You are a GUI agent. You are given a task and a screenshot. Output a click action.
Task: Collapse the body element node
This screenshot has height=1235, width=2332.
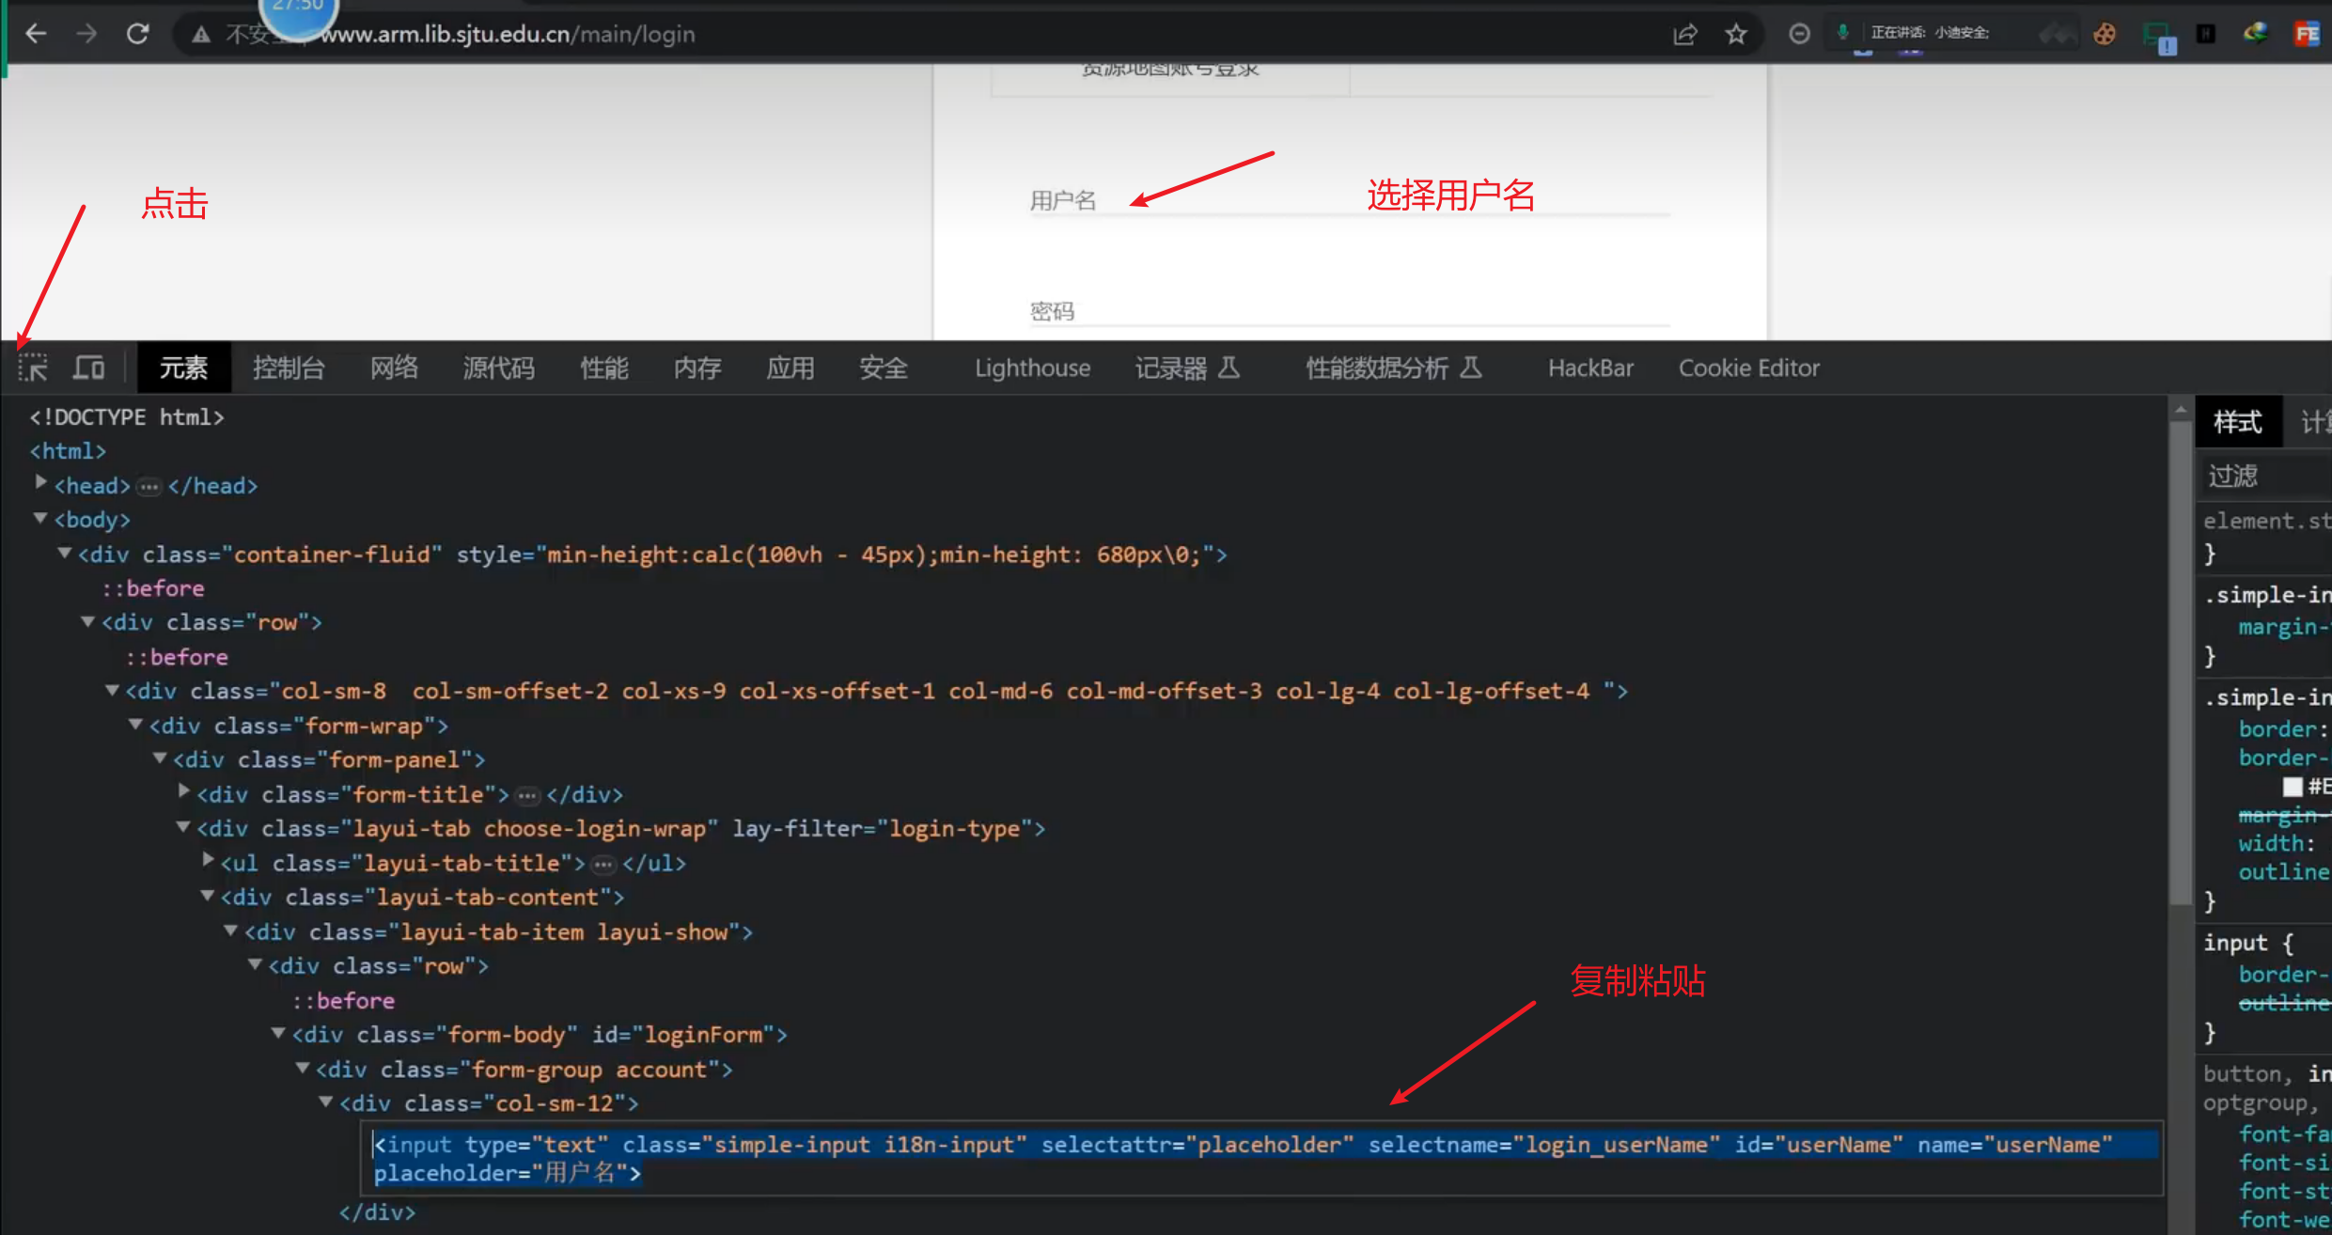pos(40,518)
